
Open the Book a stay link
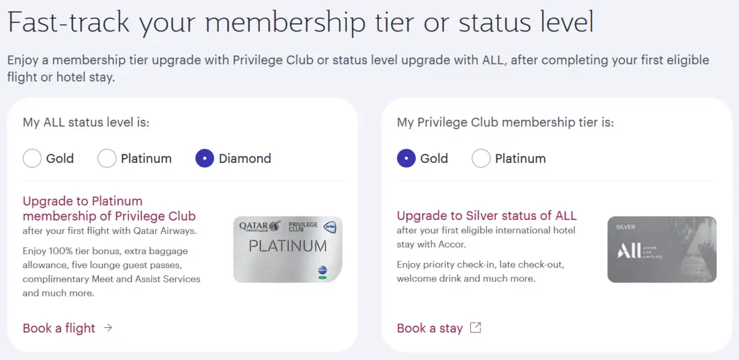430,328
